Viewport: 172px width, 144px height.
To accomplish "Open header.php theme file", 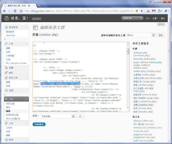I will coord(135,112).
